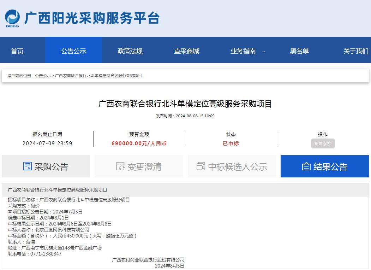Expand the 业务指南 dropdown chevron
Image resolution: width=371 pixels, height=270 pixels.
pyautogui.click(x=264, y=51)
